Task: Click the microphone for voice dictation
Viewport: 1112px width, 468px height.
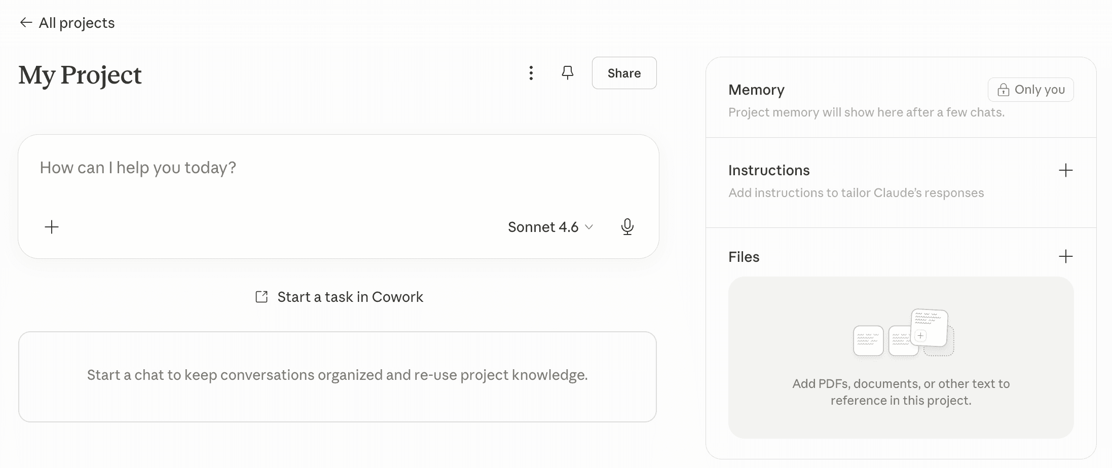Action: 627,227
